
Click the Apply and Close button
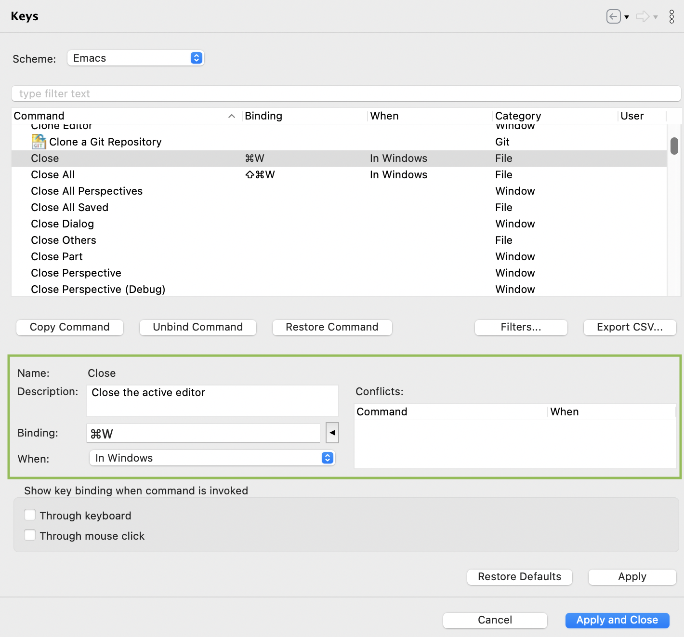(x=617, y=620)
